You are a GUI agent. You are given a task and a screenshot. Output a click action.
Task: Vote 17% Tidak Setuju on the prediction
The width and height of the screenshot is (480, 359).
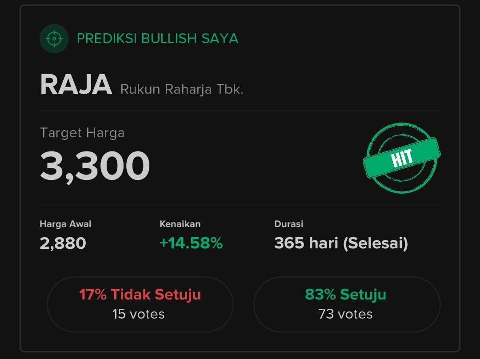(140, 304)
